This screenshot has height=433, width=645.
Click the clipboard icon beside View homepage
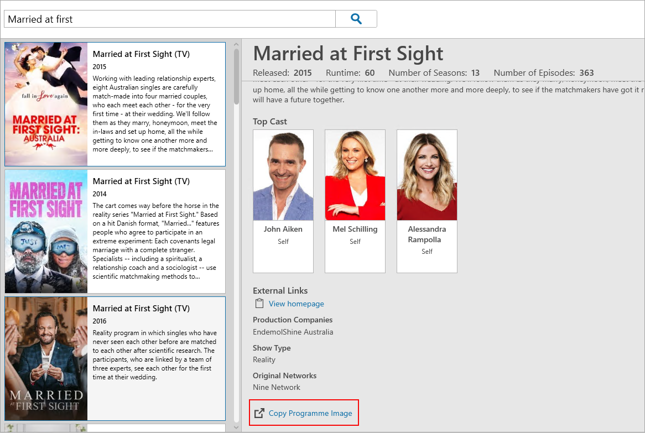pyautogui.click(x=258, y=303)
